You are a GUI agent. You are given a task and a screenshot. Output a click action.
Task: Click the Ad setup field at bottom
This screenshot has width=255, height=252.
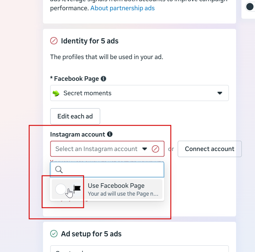pyautogui.click(x=139, y=249)
